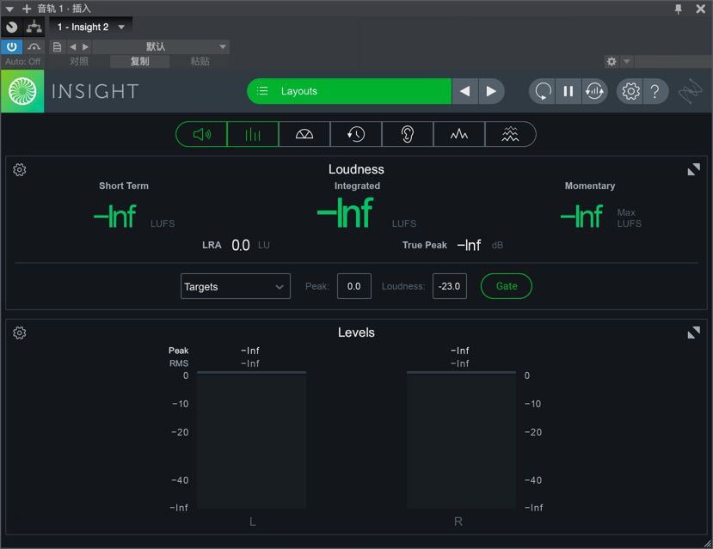Click the automation mode icon

(x=34, y=46)
